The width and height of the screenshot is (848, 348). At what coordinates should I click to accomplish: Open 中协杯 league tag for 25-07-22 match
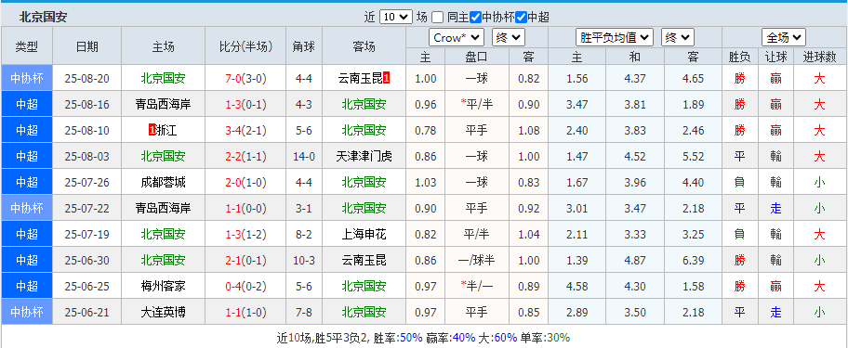[26, 208]
